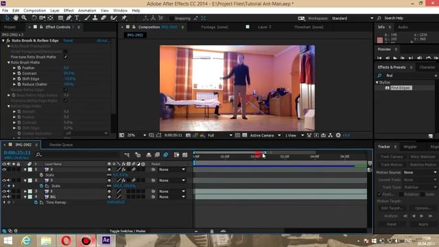Select the Horizontal Type tool
The width and height of the screenshot is (439, 247).
(x=77, y=19)
